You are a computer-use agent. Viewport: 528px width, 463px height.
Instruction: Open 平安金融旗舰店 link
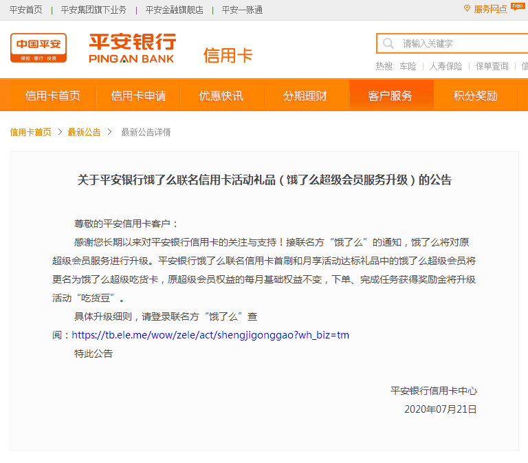175,10
